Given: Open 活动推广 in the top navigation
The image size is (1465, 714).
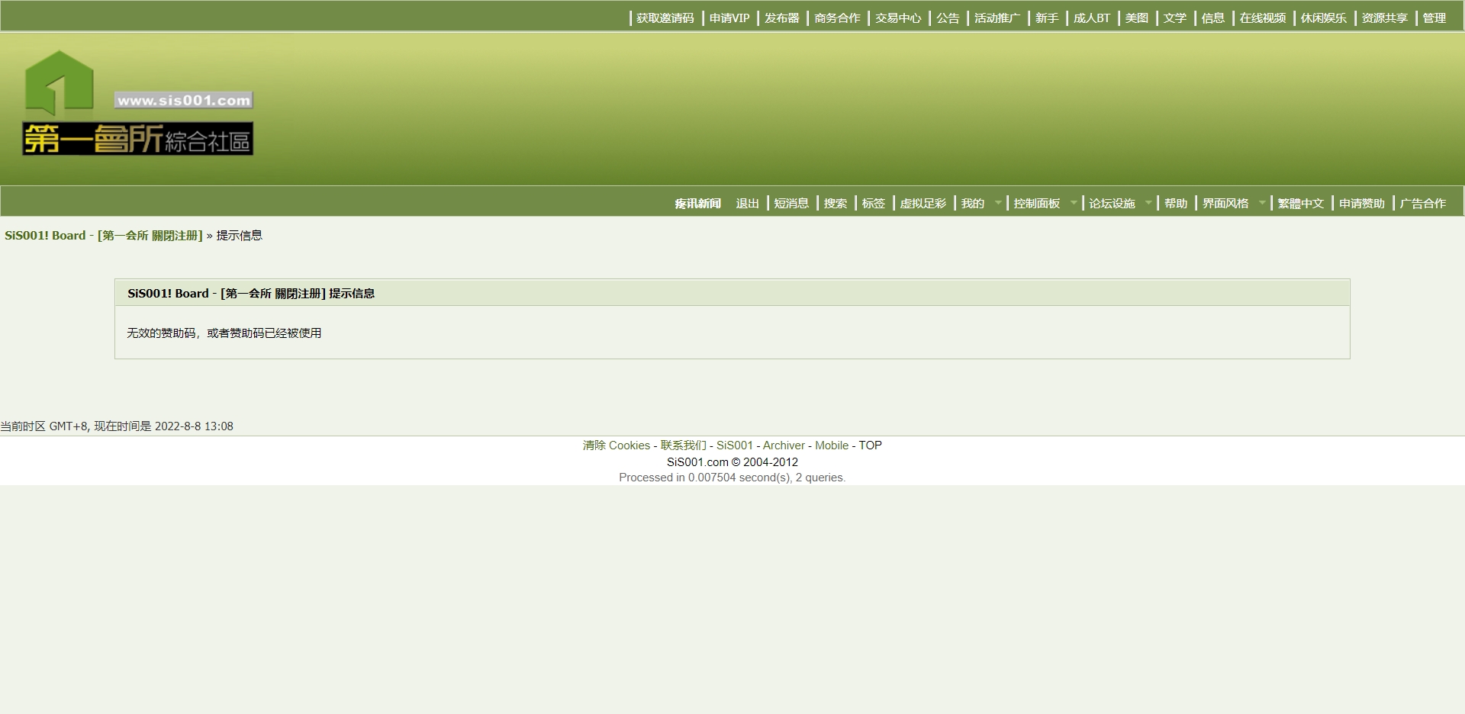Looking at the screenshot, I should [x=997, y=18].
